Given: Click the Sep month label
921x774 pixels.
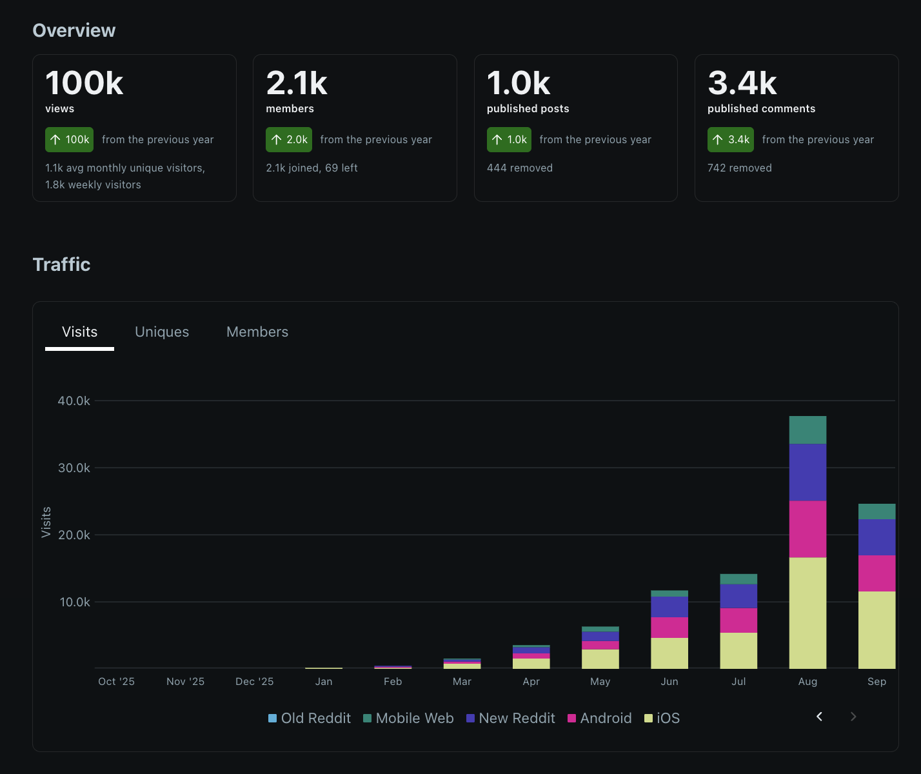Looking at the screenshot, I should click(x=876, y=681).
